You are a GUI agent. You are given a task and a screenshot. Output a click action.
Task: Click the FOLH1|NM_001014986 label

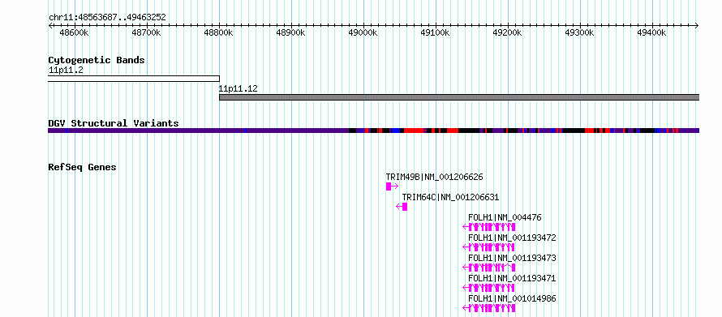(512, 298)
